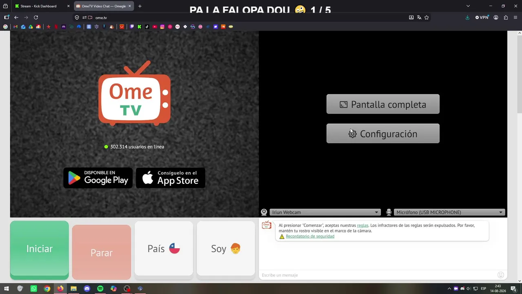522x294 pixels.
Task: Open the Twitch bookmark
Action: pyautogui.click(x=132, y=27)
